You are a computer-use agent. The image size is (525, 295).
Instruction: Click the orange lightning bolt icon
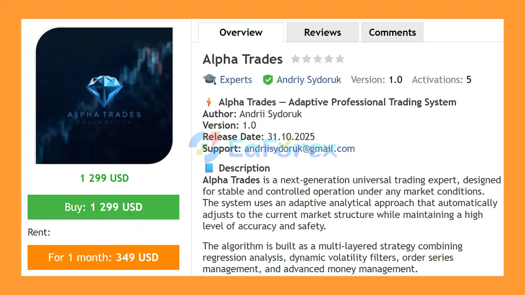pos(209,102)
